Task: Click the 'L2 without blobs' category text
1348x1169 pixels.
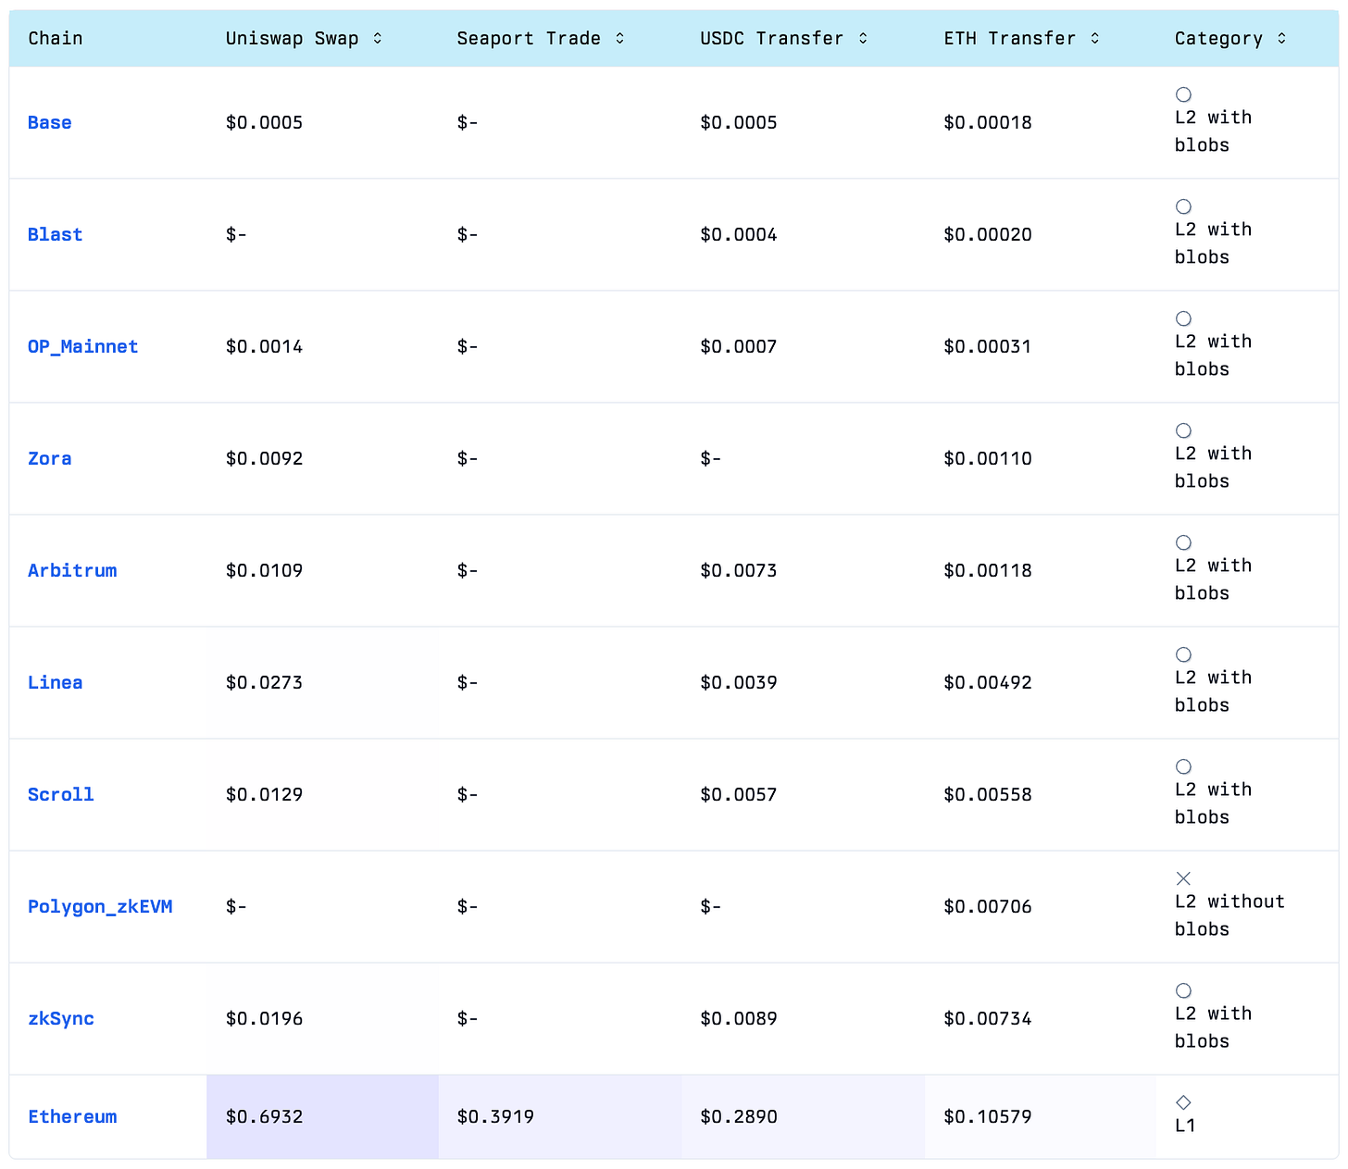Action: (1229, 915)
